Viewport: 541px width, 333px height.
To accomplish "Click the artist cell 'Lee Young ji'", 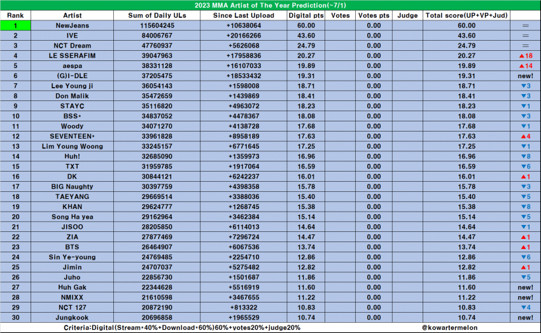I will 72,86.
